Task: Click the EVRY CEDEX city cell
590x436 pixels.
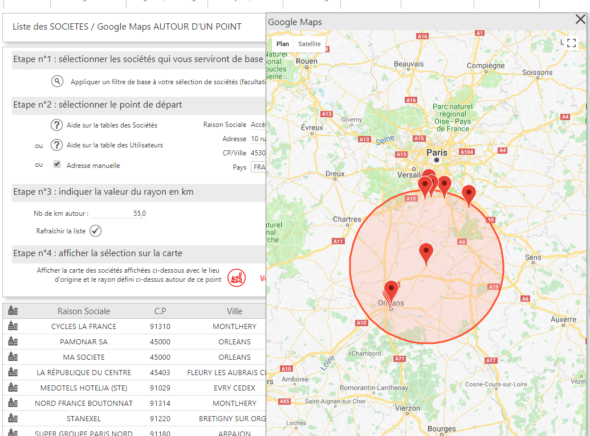Action: [234, 388]
